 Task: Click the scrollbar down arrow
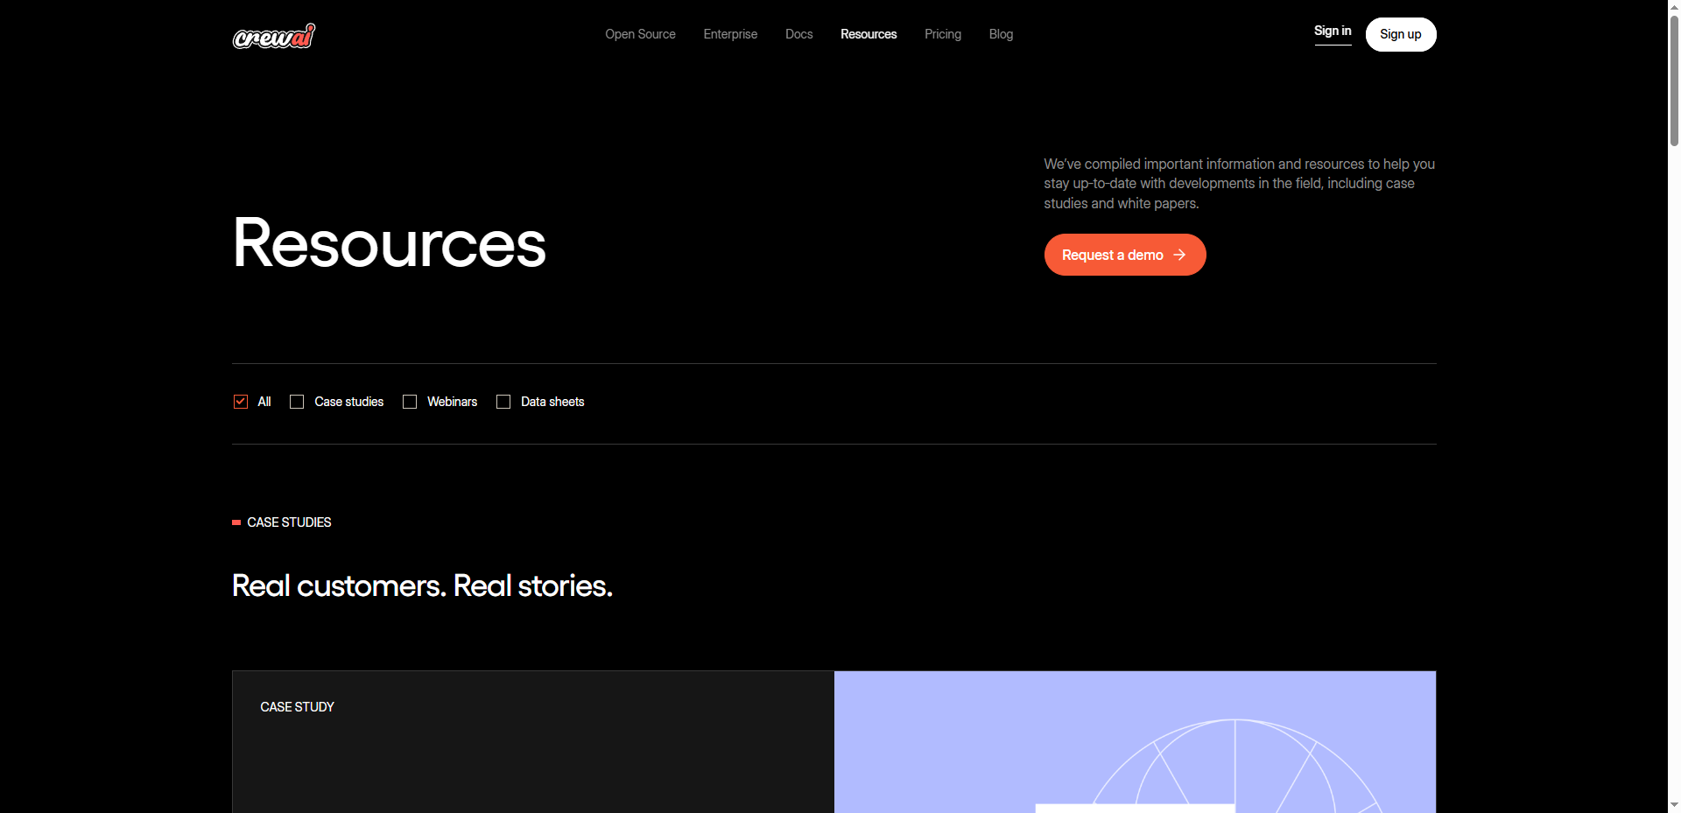click(x=1674, y=805)
